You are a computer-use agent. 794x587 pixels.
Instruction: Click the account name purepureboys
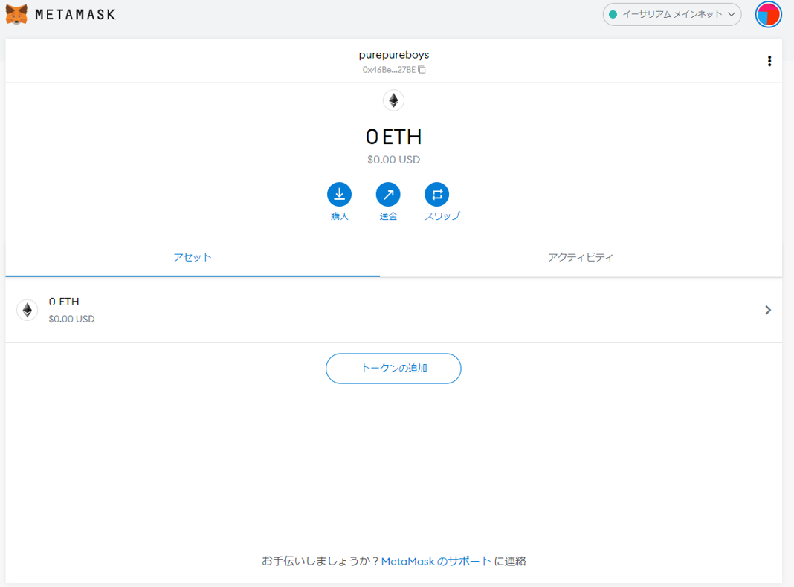pos(394,55)
